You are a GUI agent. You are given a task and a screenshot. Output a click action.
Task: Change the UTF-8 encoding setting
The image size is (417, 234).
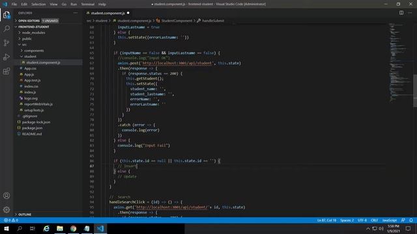(362, 220)
